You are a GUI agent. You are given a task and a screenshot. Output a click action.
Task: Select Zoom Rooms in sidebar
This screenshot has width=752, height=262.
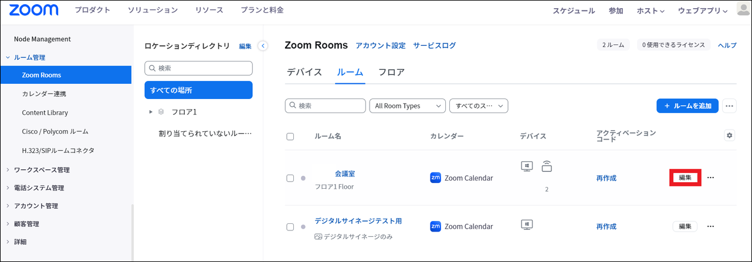click(x=66, y=75)
